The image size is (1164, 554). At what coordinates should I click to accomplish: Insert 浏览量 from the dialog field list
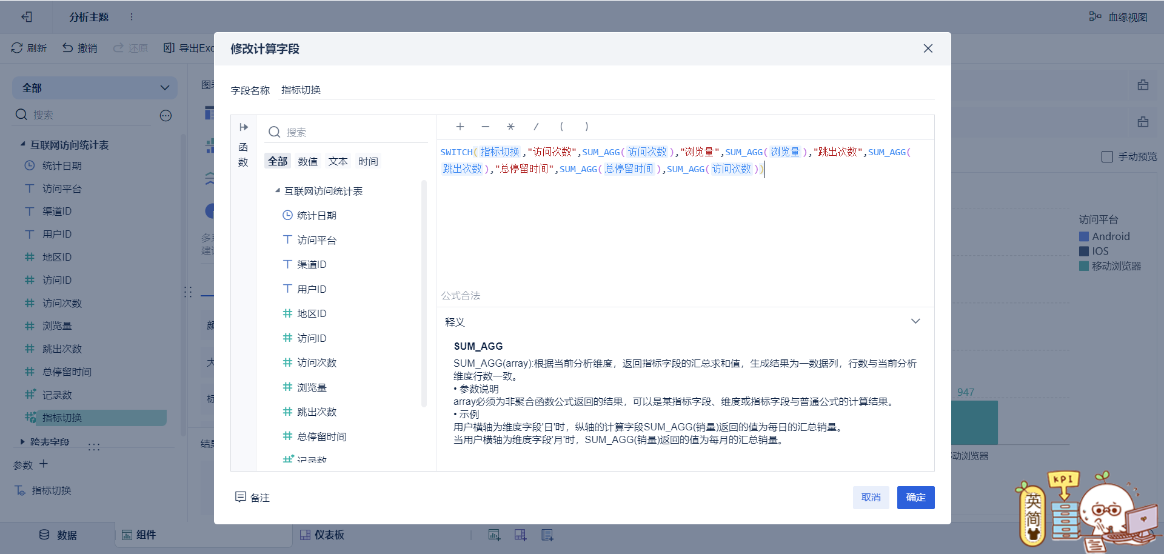[x=312, y=387]
